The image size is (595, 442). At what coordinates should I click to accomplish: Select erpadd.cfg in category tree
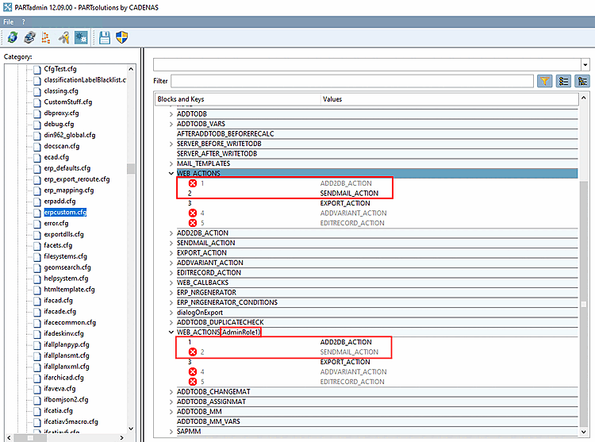pos(59,202)
